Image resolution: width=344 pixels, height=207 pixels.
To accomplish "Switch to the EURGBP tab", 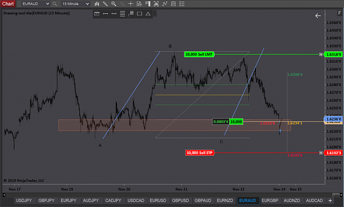I will click(270, 200).
